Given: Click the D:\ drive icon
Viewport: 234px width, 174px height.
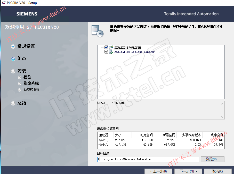Looking at the screenshot, I should (x=101, y=145).
